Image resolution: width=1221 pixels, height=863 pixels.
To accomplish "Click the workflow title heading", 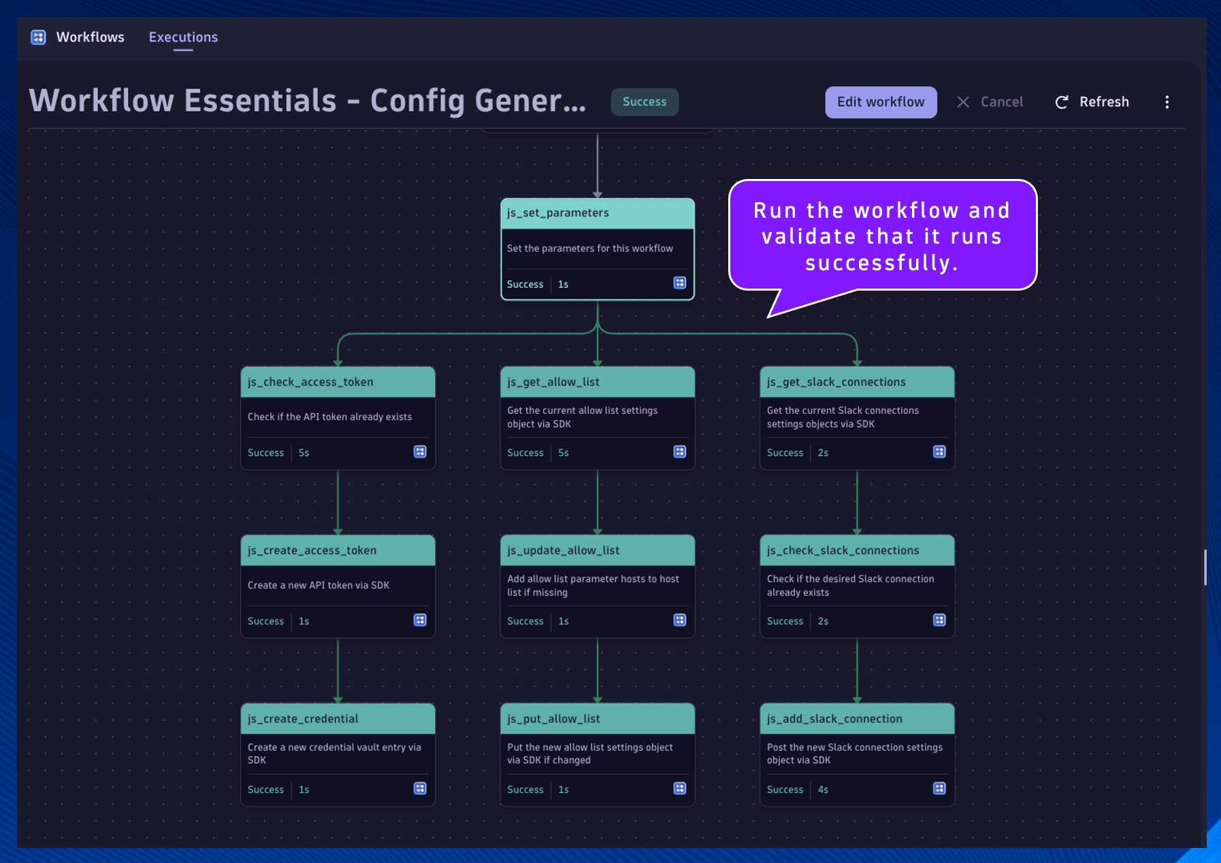I will [x=308, y=101].
